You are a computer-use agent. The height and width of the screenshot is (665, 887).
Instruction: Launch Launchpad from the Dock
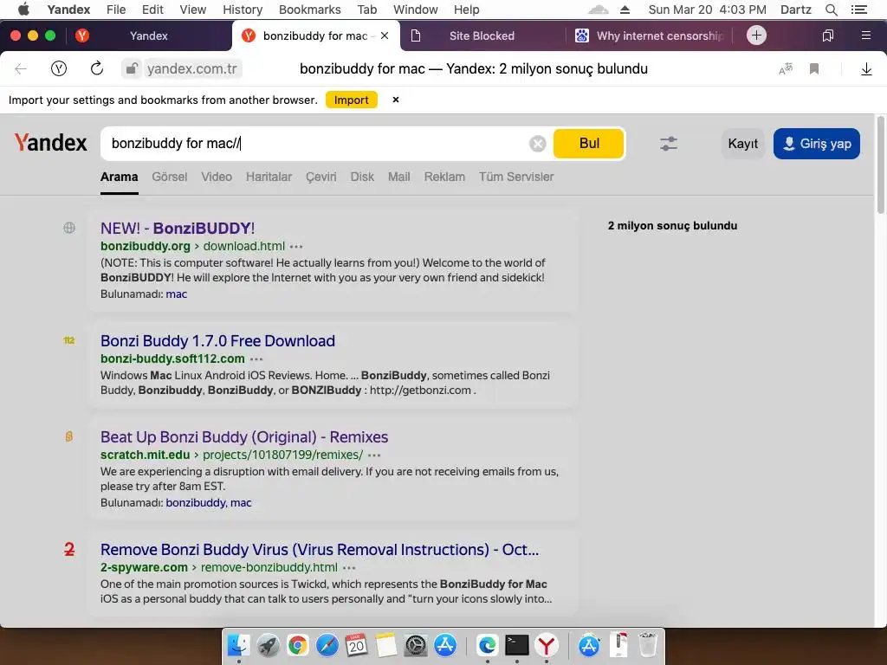pos(268,644)
